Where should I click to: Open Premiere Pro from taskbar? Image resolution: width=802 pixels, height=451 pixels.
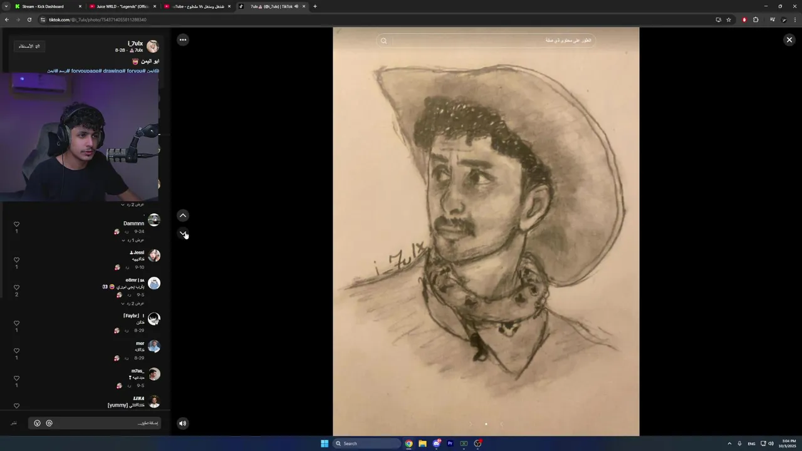pos(450,443)
